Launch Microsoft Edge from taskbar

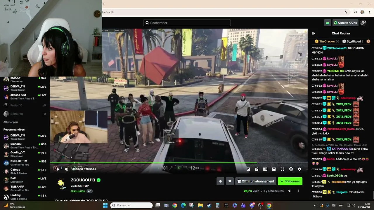tap(183, 205)
